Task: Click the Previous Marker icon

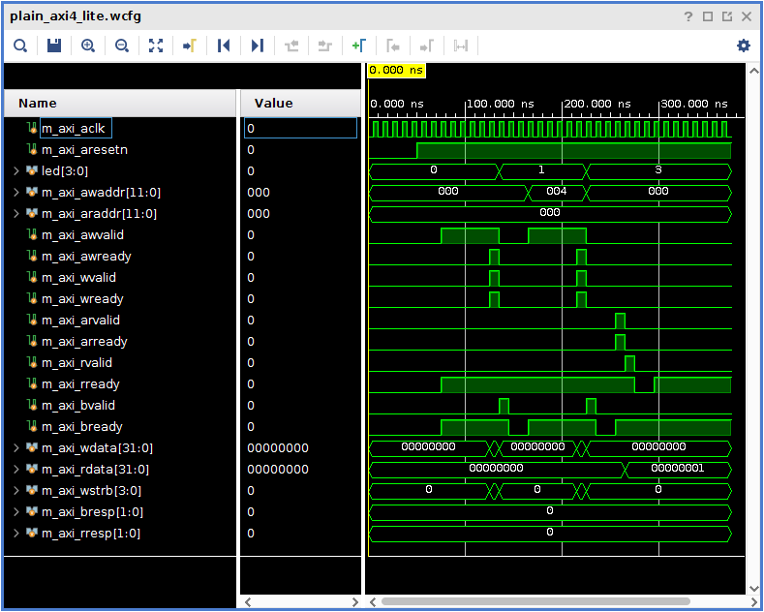Action: click(x=393, y=46)
